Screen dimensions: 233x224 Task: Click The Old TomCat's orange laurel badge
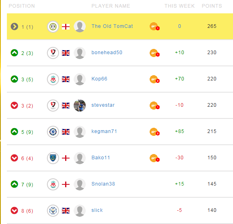click(x=155, y=26)
